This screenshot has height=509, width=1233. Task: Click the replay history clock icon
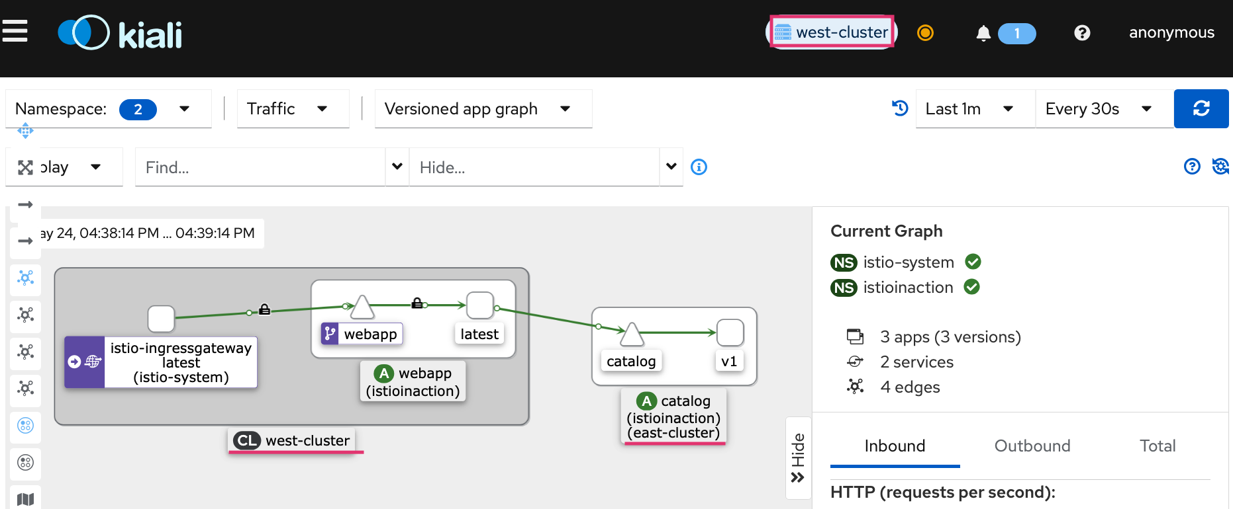click(x=899, y=108)
